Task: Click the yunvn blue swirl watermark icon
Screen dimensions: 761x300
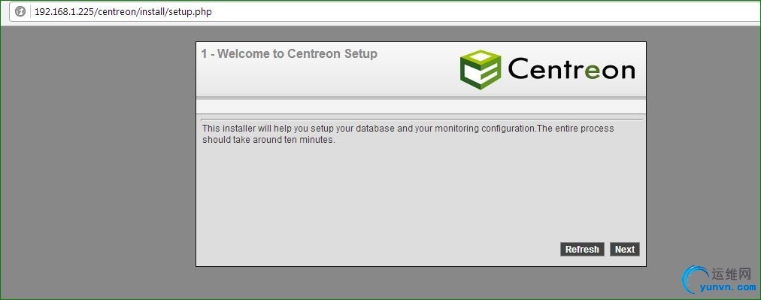Action: (x=695, y=280)
